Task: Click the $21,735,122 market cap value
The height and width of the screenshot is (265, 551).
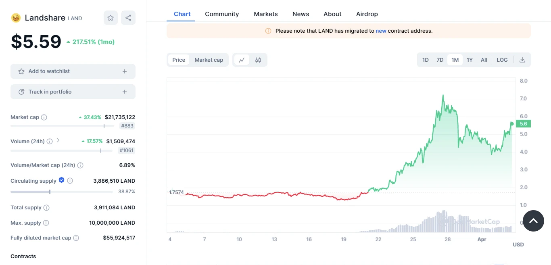Action: (120, 117)
